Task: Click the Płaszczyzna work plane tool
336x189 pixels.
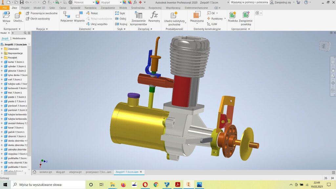Action: pyautogui.click(x=197, y=16)
